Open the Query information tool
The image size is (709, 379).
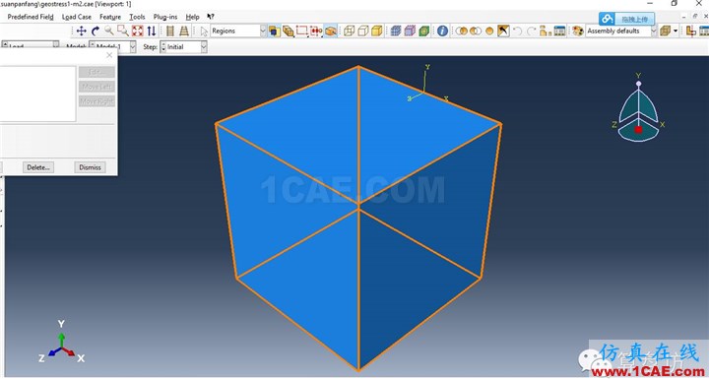(442, 31)
